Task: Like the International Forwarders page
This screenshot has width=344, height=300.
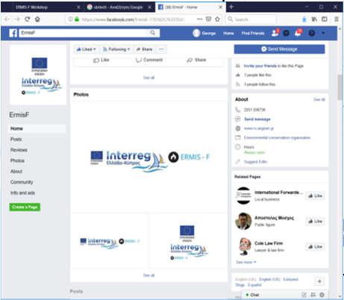Action: pos(315,196)
